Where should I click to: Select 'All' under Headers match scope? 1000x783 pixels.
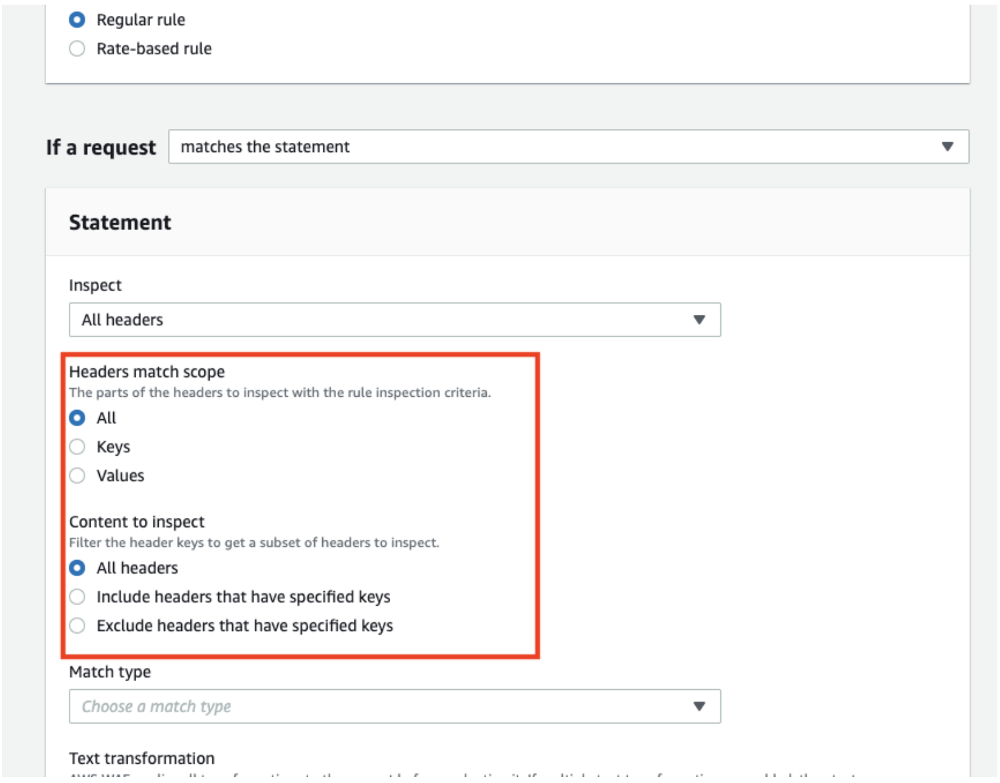coord(77,418)
